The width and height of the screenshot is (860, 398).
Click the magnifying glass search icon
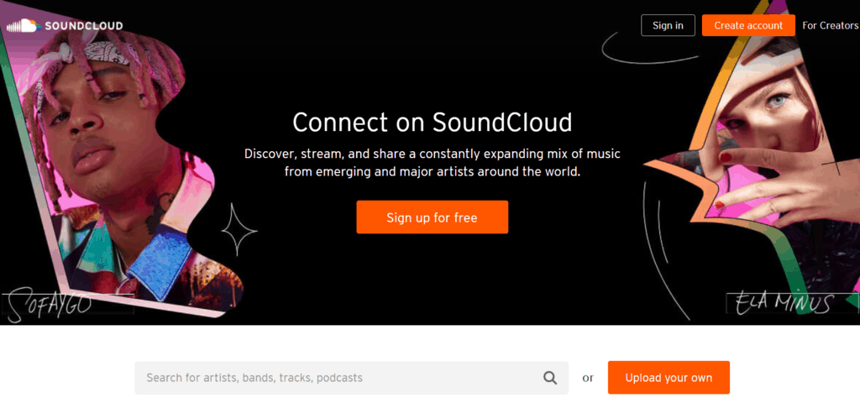pos(549,378)
